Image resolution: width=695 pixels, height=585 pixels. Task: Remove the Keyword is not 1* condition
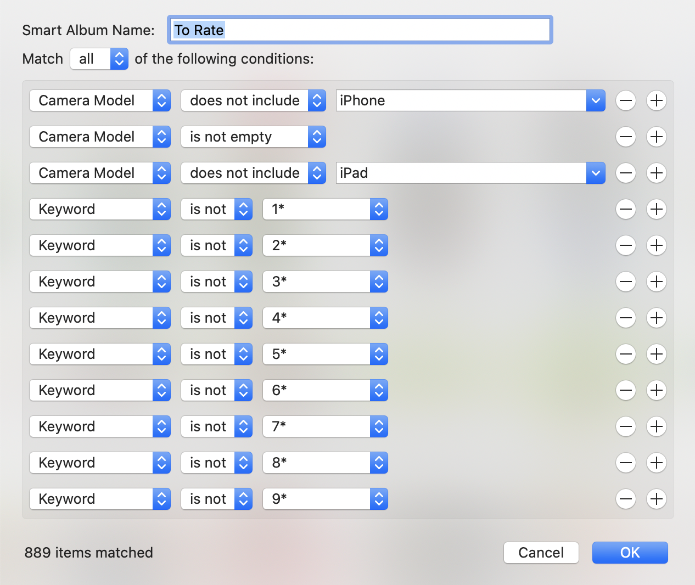pos(626,209)
